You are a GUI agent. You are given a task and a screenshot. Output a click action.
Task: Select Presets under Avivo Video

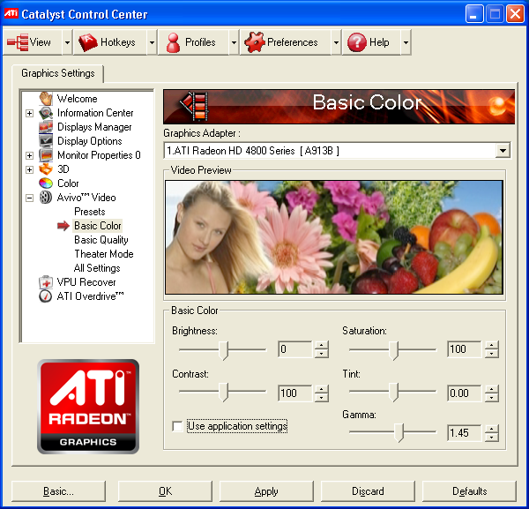click(90, 212)
